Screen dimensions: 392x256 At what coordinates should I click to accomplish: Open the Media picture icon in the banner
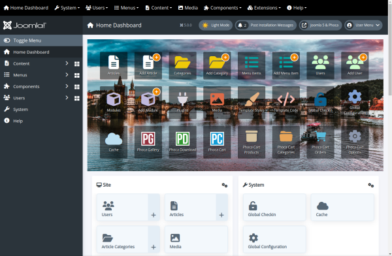point(217,103)
